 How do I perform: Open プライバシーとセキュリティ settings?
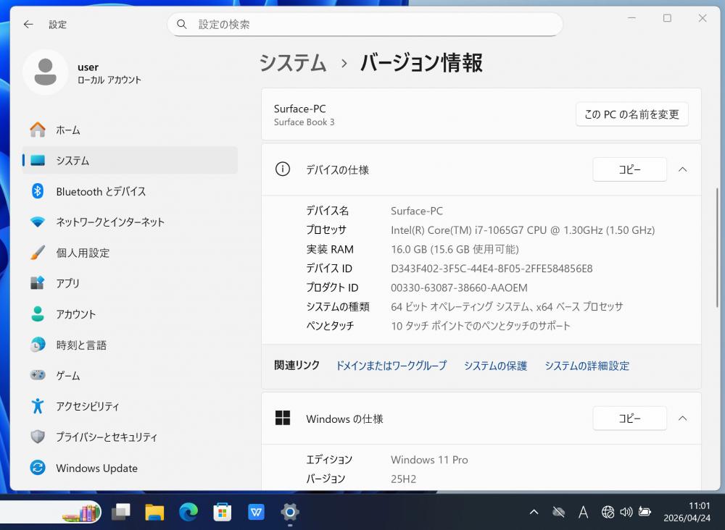(106, 437)
